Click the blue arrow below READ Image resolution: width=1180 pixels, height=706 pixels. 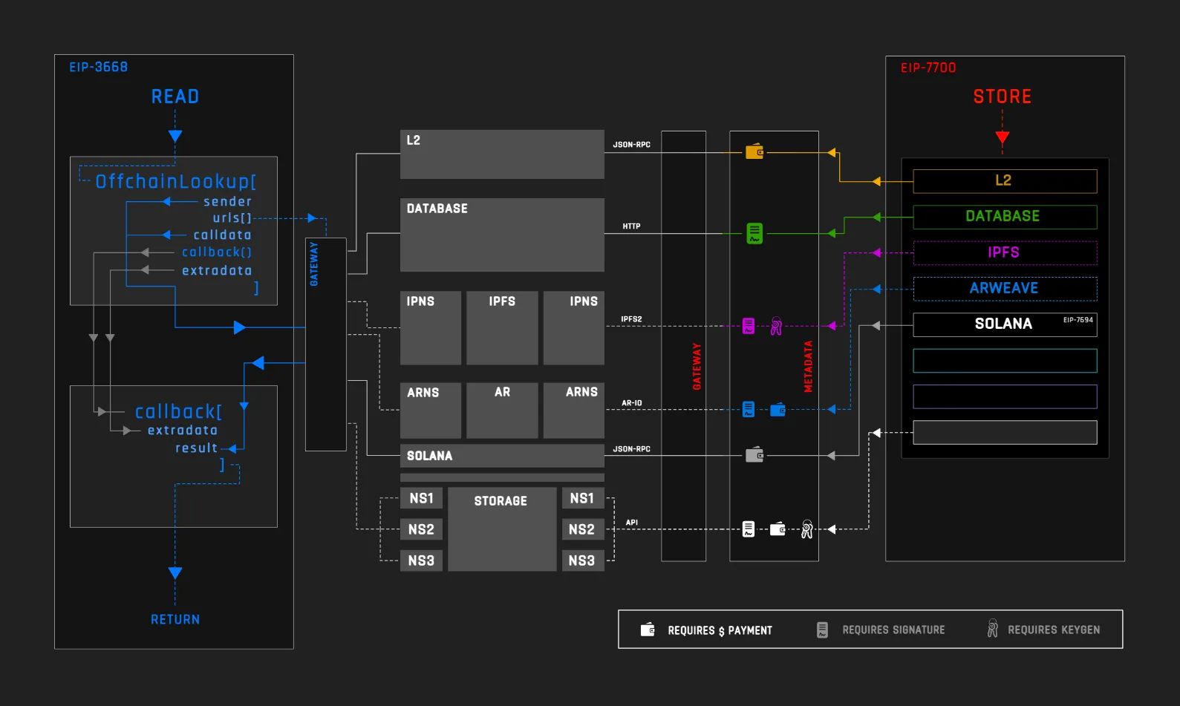[x=175, y=136]
